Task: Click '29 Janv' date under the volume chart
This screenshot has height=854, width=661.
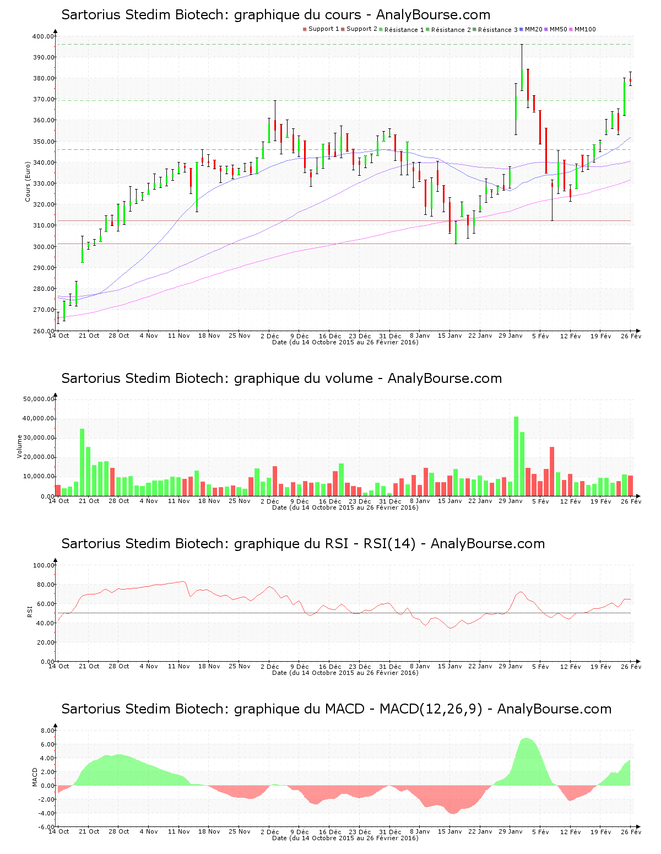Action: (x=511, y=501)
